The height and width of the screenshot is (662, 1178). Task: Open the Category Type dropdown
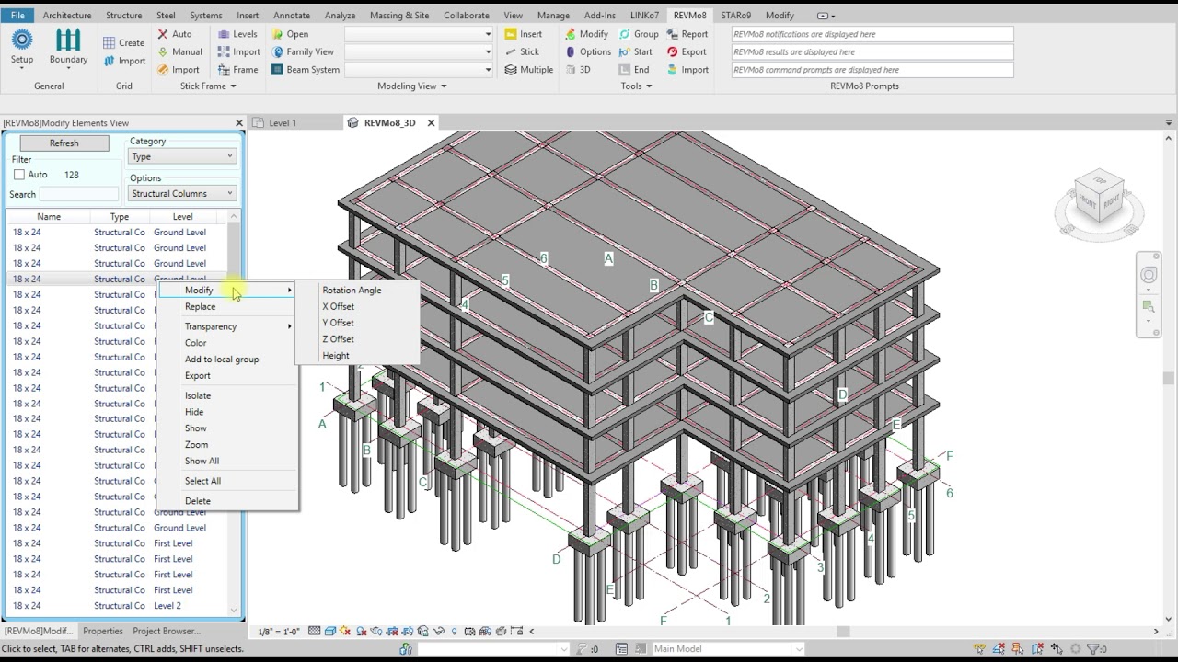[x=181, y=156]
